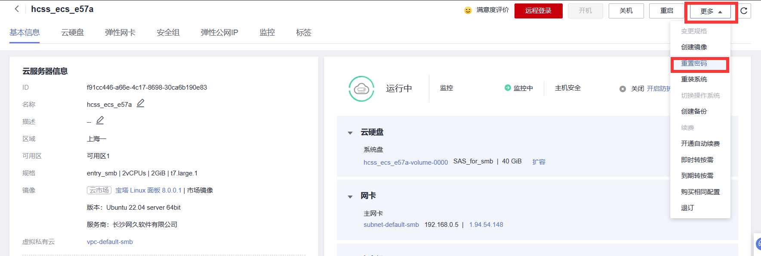
Task: Open the 安全组 tab
Action: [x=168, y=33]
